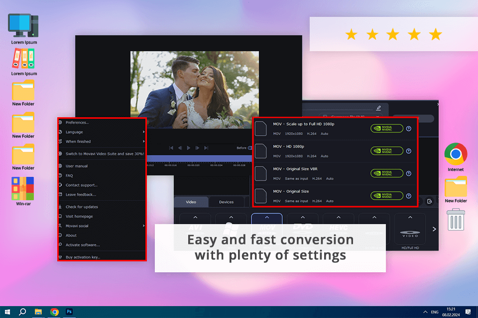The image size is (478, 318).
Task: Expand the Language submenu arrow
Action: 143,132
